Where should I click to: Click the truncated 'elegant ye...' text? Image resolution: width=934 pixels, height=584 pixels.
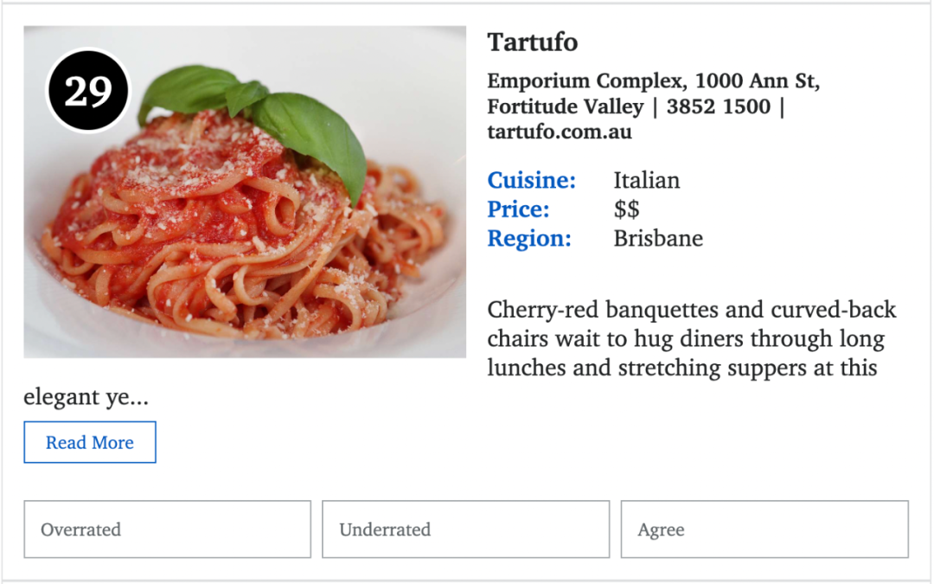[x=86, y=397]
